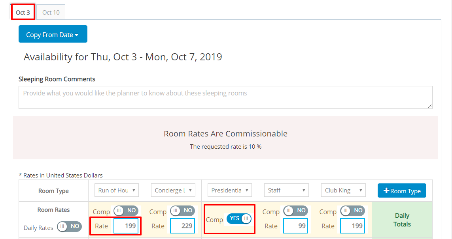Select the Oct 3 tab
The height and width of the screenshot is (239, 452).
23,12
